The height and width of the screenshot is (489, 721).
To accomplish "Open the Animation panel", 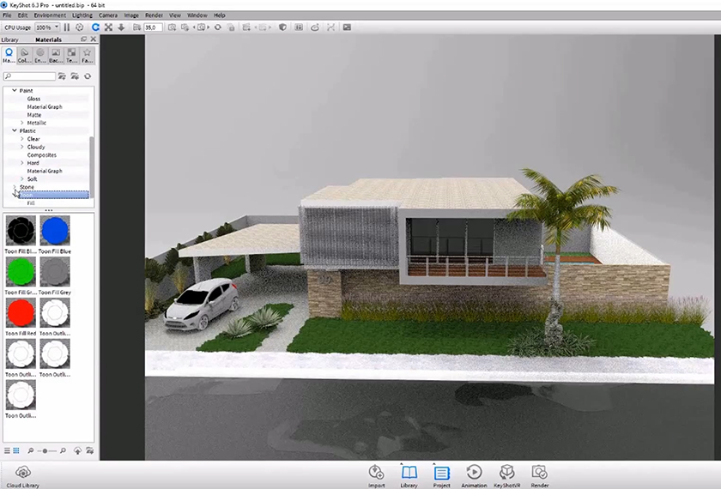I will 474,474.
